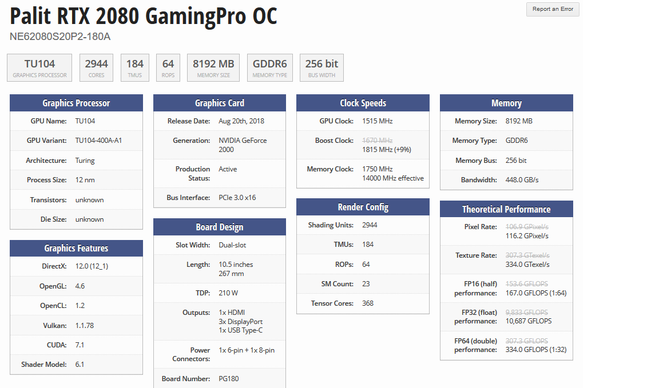This screenshot has height=388, width=659.
Task: Click the 8192 MB memory size badge
Action: coord(213,67)
